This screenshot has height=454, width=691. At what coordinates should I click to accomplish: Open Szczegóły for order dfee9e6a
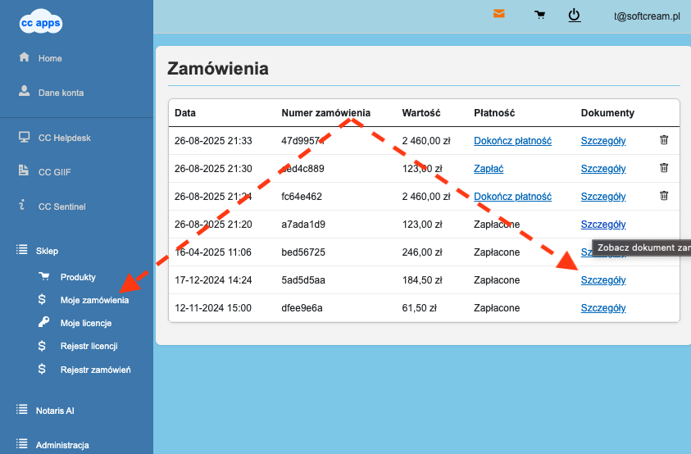[x=602, y=308]
